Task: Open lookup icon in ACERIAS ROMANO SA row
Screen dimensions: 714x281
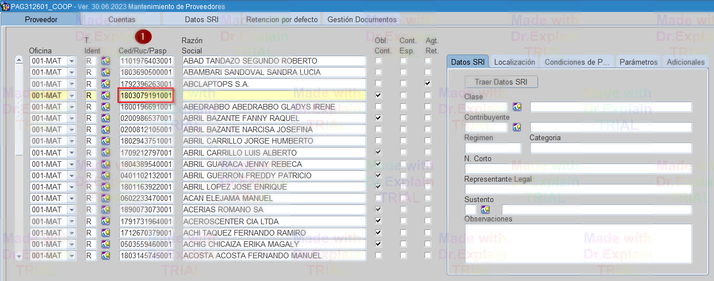Action: 105,210
